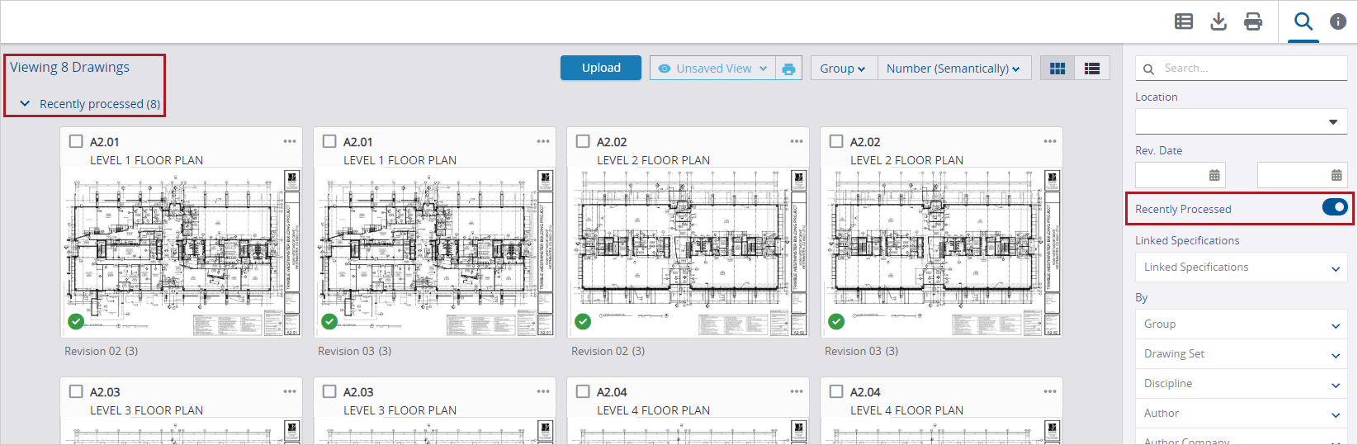Image resolution: width=1358 pixels, height=445 pixels.
Task: Open Revision 03 (3) under second A2.01
Action: (355, 351)
